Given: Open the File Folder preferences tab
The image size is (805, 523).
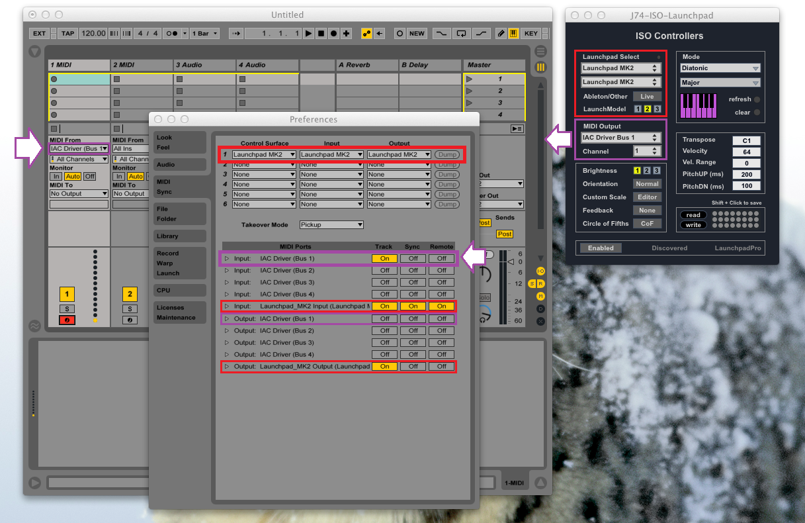Looking at the screenshot, I should 180,214.
